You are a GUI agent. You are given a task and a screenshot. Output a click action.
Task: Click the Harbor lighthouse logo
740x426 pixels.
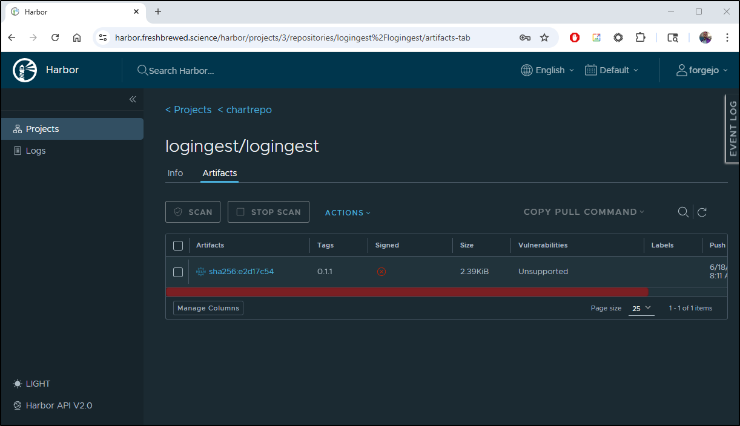pos(25,70)
